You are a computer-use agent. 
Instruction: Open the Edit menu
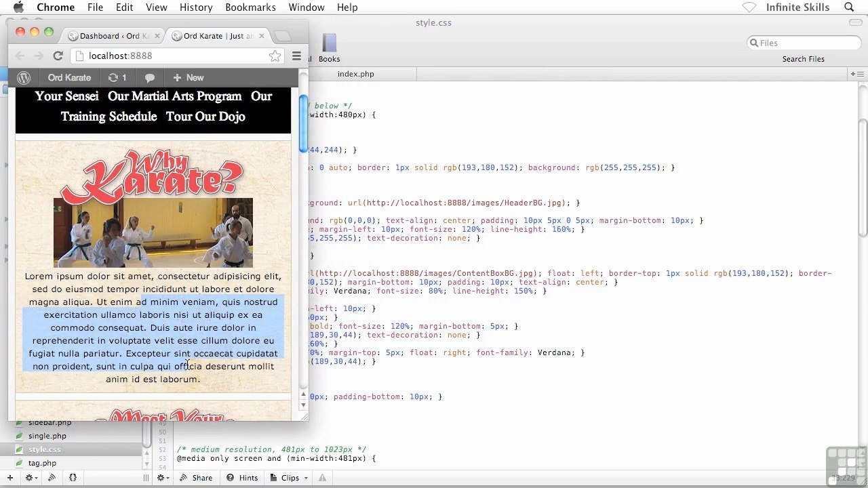[124, 7]
